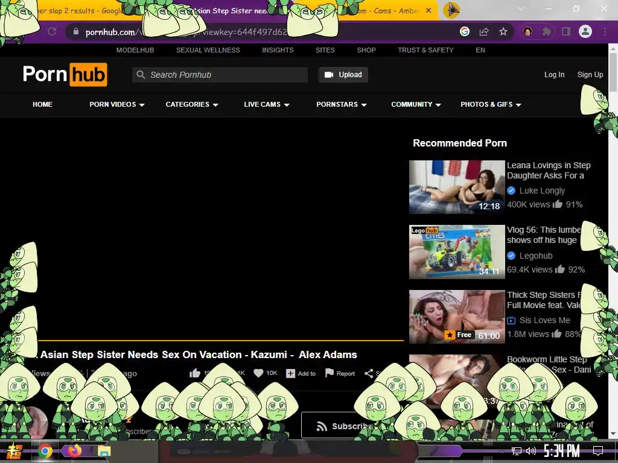Close the Cams browser tab
Screen dimensions: 618x463
tap(429, 11)
